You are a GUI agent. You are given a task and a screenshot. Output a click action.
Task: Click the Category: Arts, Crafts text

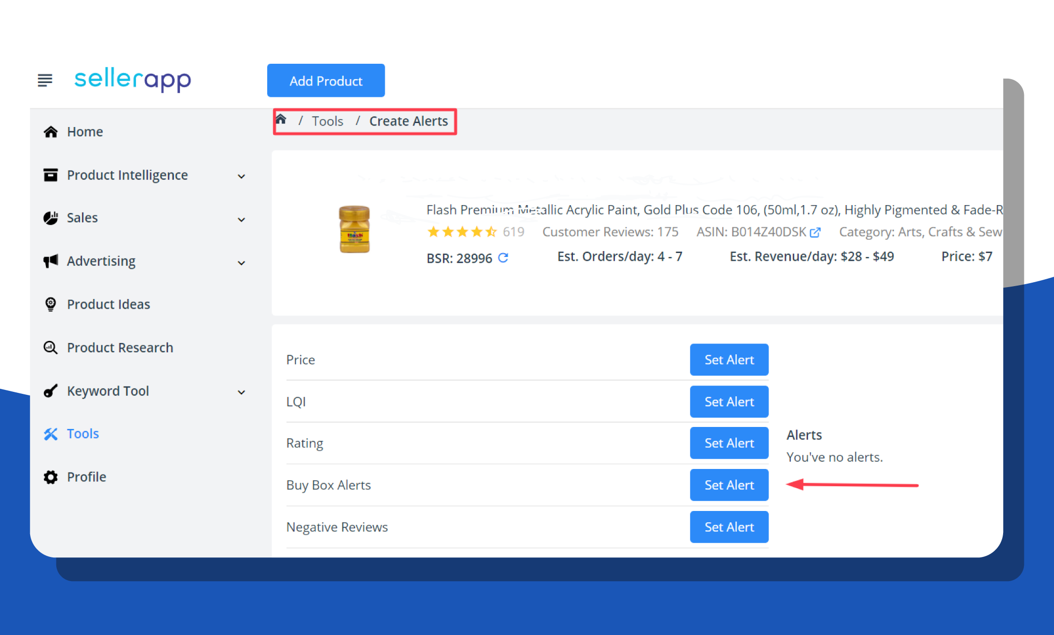coord(920,232)
